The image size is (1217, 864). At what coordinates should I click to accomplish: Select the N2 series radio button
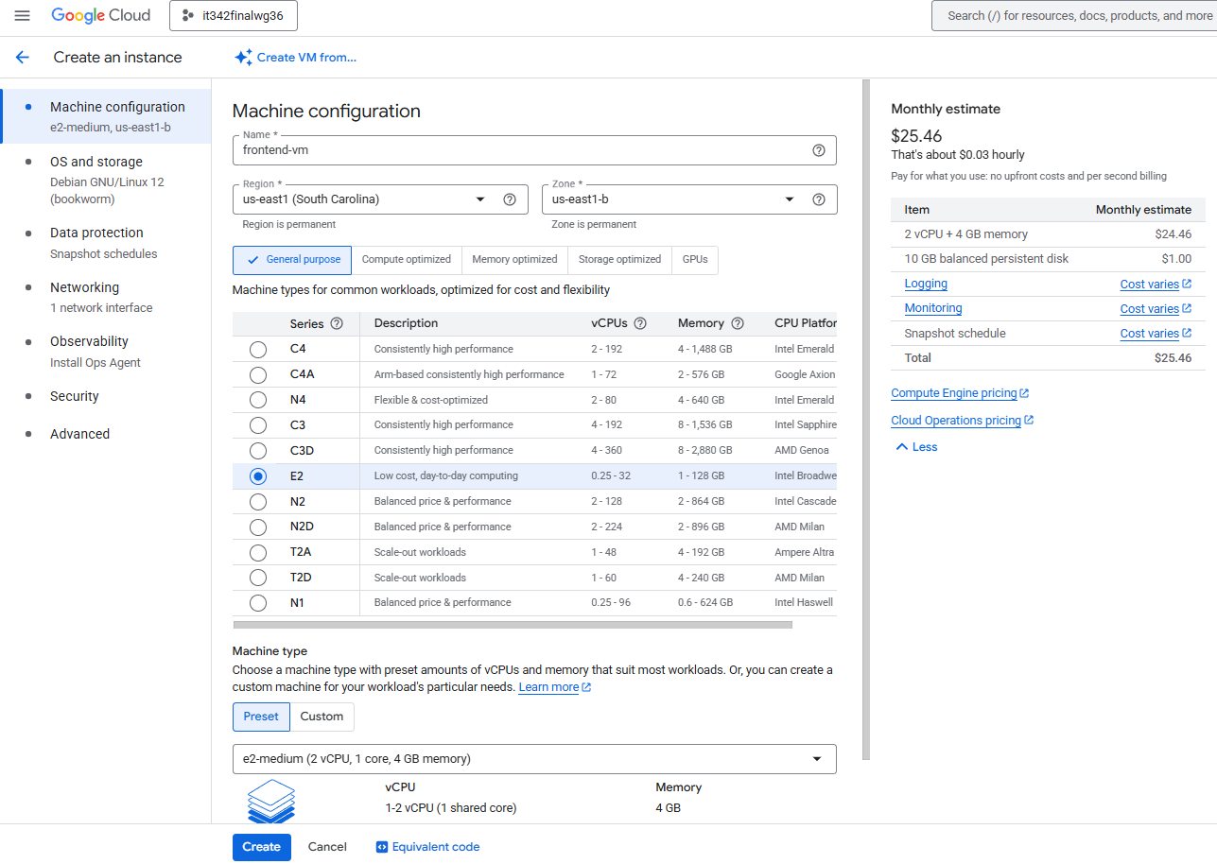click(x=258, y=502)
